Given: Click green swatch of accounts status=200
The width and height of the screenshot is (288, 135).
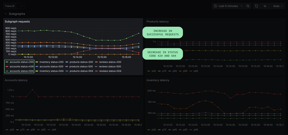Looking at the screenshot, I should pyautogui.click(x=7, y=62).
